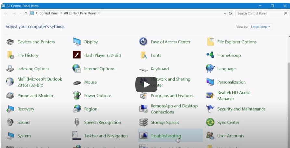Select the Internet Options globe icon

(77, 68)
